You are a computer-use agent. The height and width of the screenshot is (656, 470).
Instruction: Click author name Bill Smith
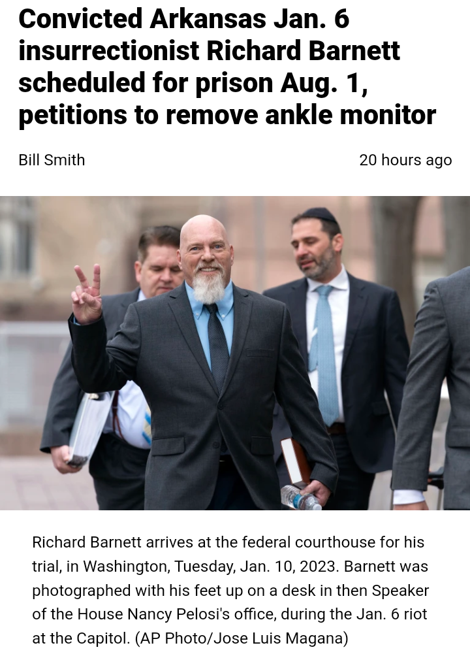click(x=52, y=160)
